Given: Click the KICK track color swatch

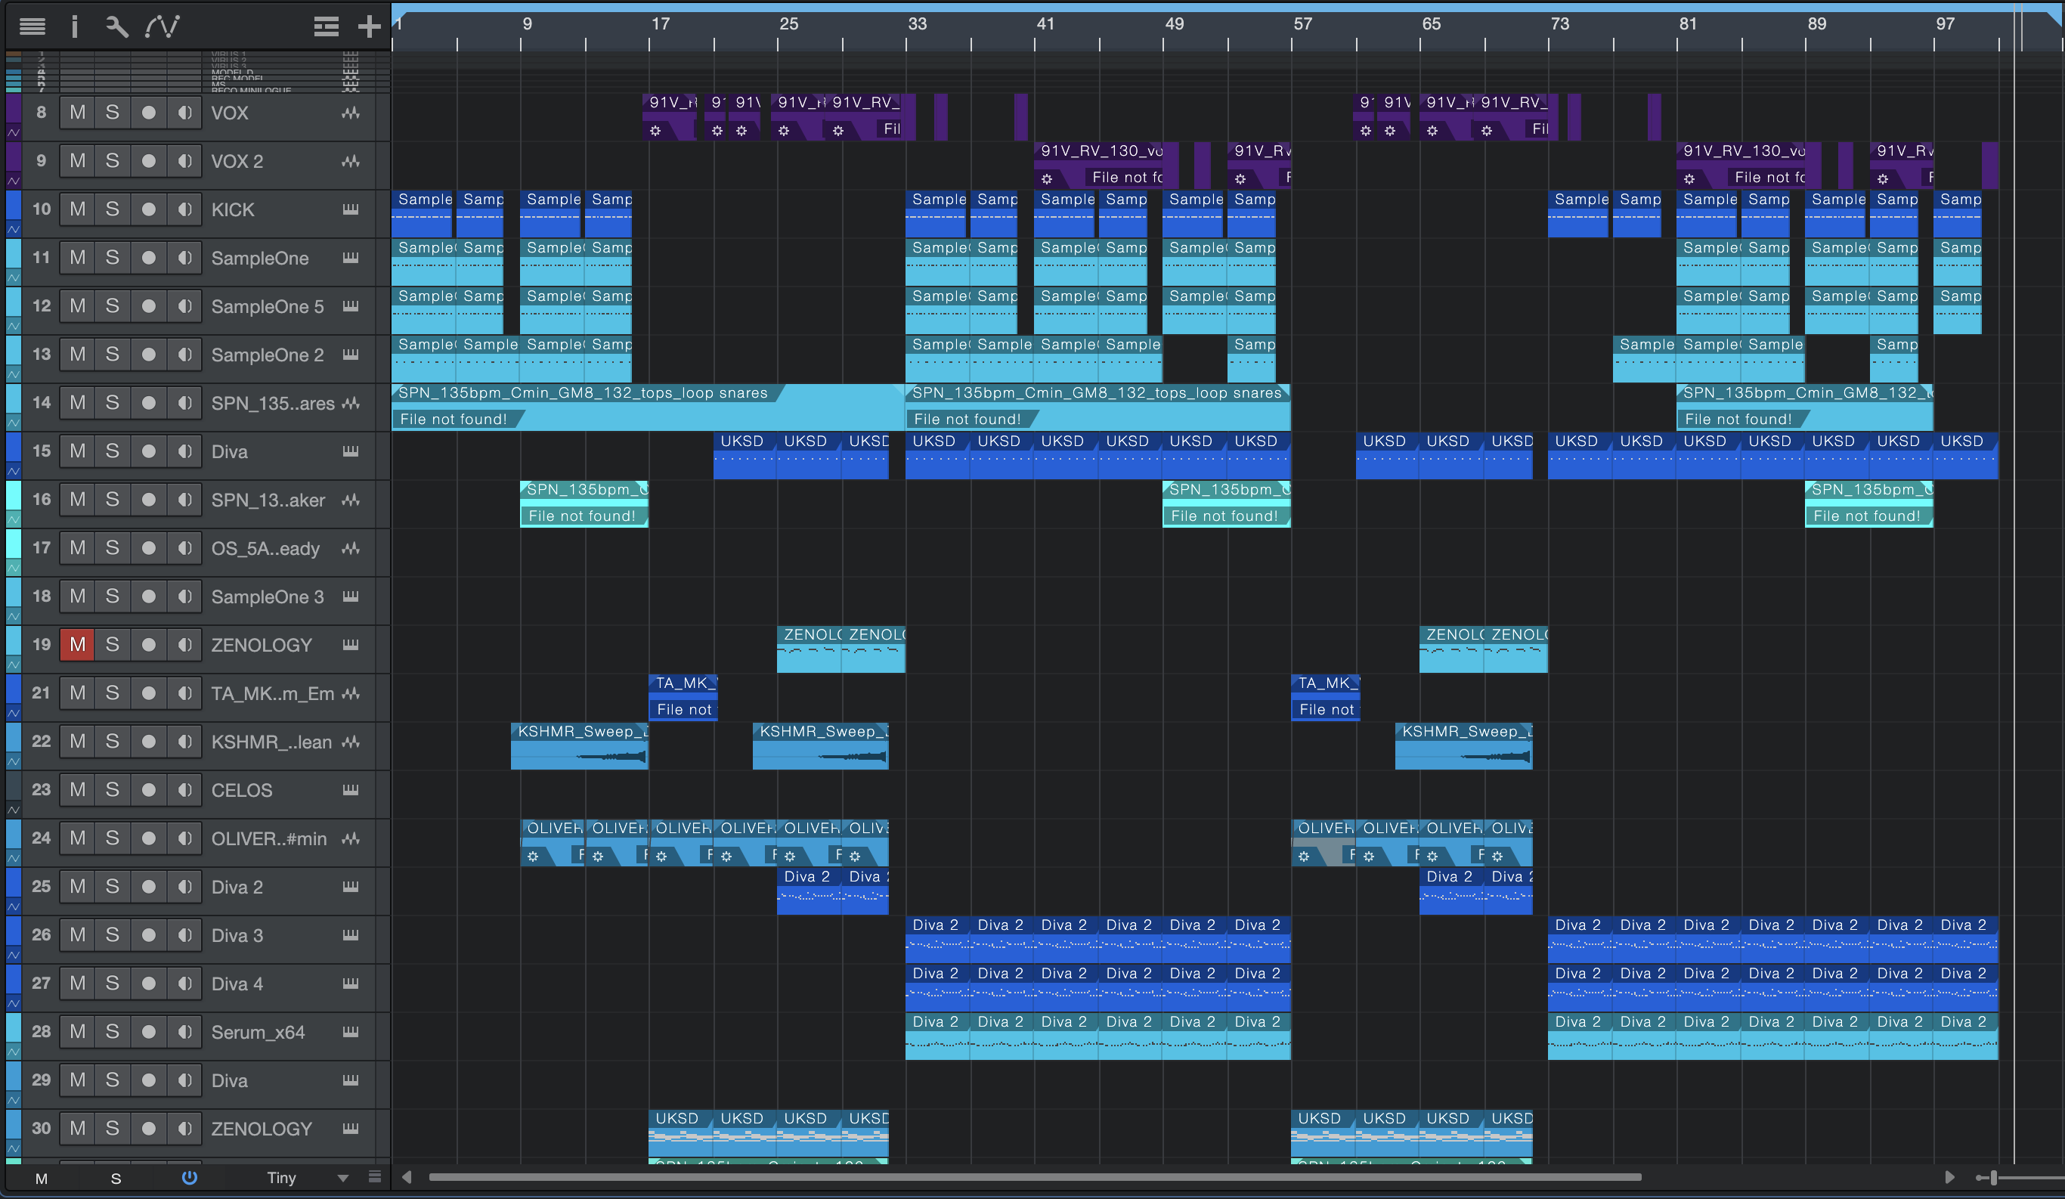Looking at the screenshot, I should pos(13,204).
